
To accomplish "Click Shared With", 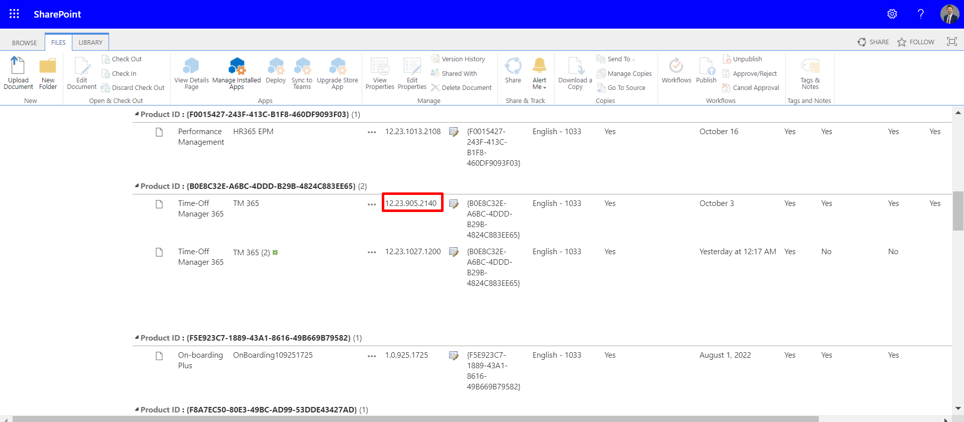I will pyautogui.click(x=454, y=73).
